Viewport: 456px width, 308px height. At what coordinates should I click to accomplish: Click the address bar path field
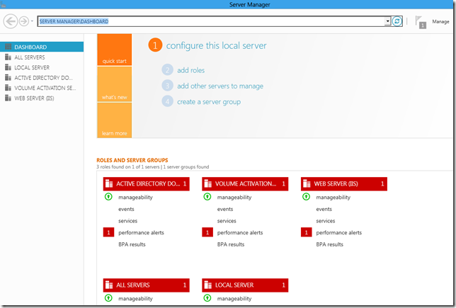click(x=211, y=21)
